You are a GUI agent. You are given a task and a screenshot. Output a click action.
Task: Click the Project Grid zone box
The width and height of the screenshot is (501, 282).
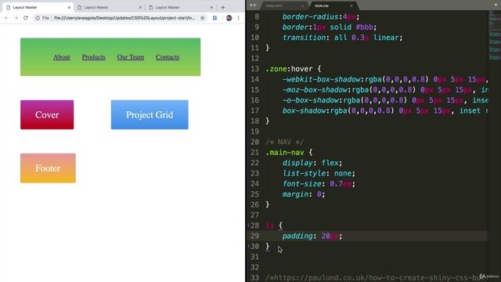pyautogui.click(x=150, y=115)
